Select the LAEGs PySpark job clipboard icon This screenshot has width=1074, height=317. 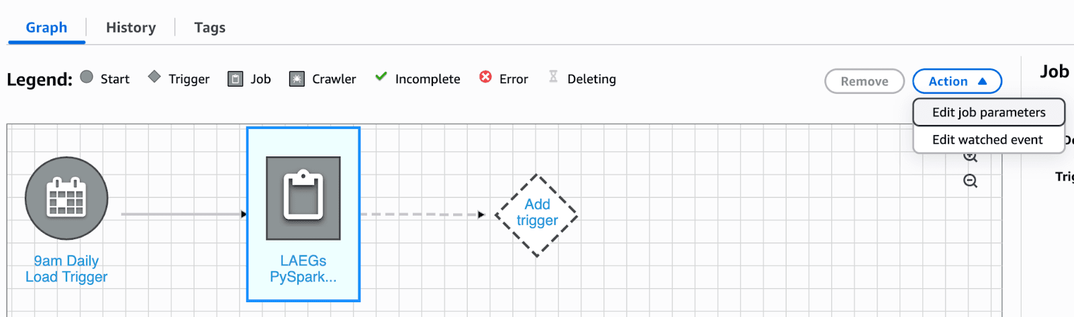pos(303,198)
